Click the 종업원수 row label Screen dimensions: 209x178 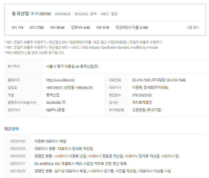115,95
